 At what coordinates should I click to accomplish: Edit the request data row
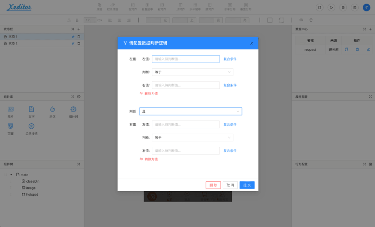[368, 49]
